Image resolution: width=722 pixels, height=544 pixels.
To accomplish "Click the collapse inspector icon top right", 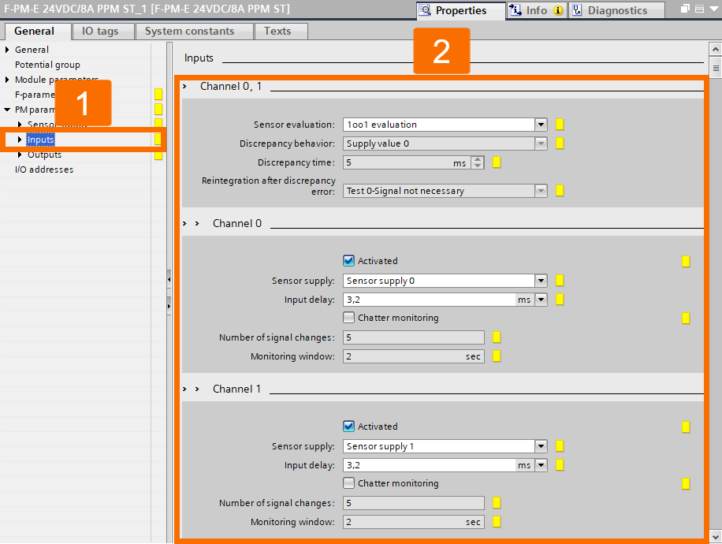I will pos(701,7).
